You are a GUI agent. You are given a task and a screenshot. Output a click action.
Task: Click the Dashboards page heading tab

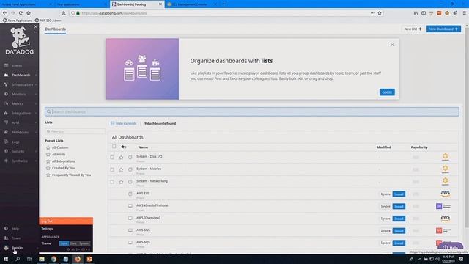pyautogui.click(x=56, y=29)
